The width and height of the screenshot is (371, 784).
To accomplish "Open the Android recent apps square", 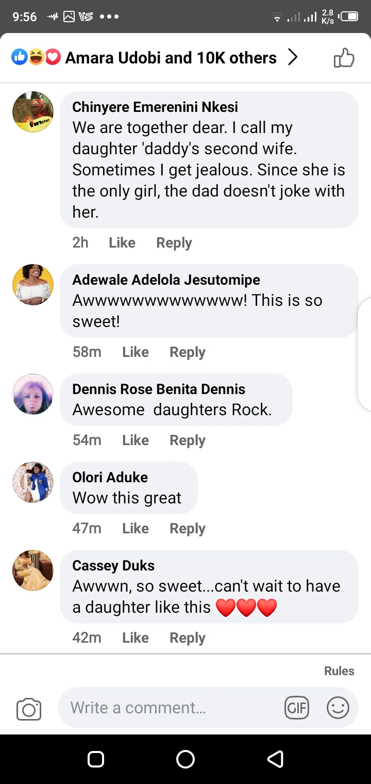I will [x=96, y=759].
